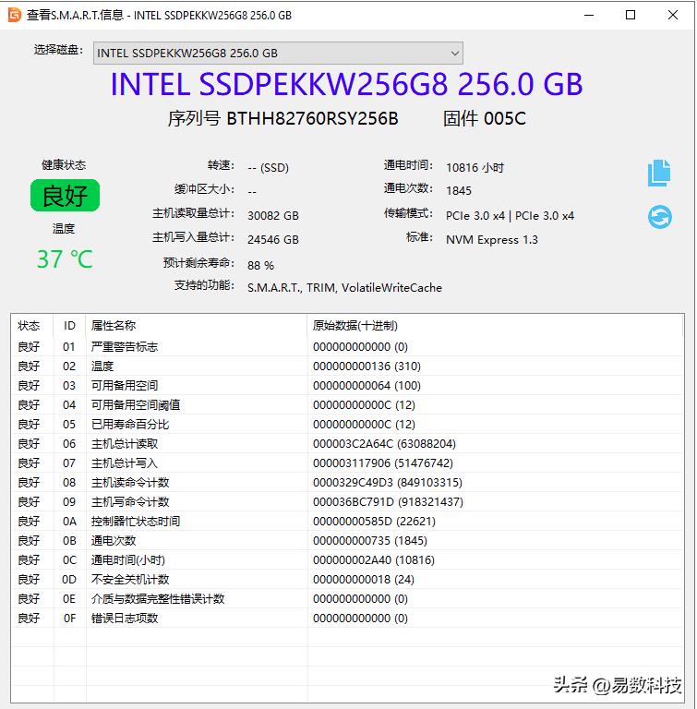Viewport: 697px width, 709px height.
Task: Select the 控制器忙状态时间 row
Action: tap(136, 522)
